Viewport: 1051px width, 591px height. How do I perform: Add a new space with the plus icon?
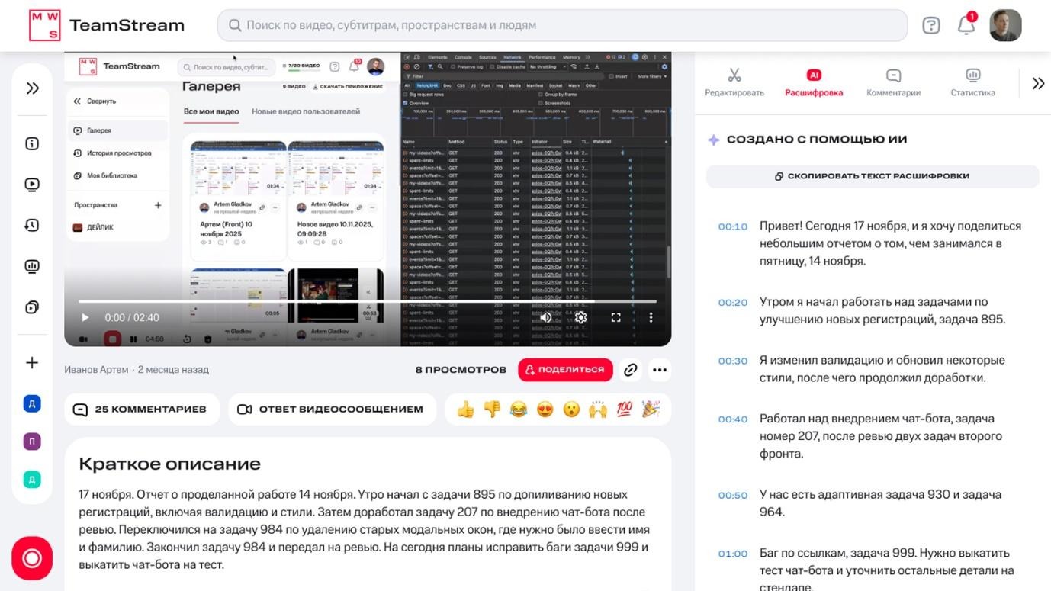coord(31,363)
